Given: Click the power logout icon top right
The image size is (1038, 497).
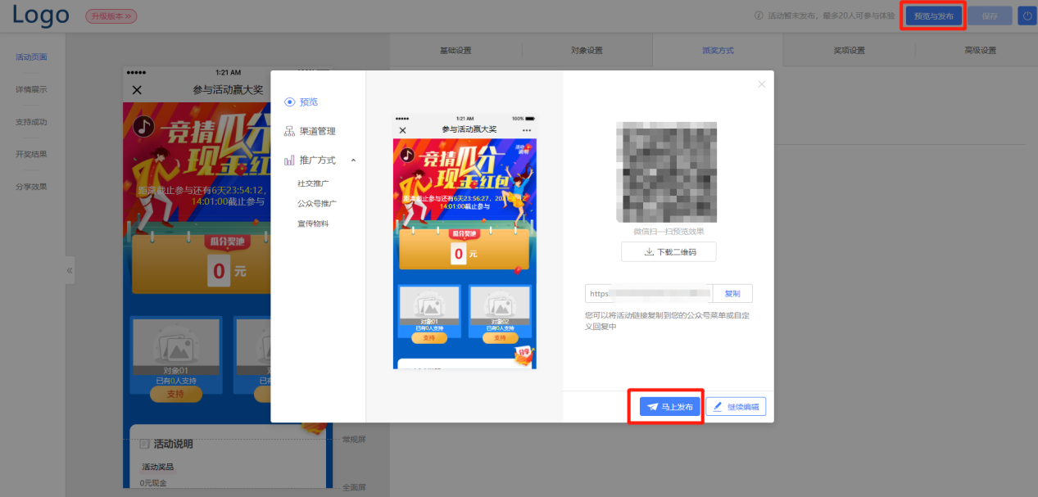Looking at the screenshot, I should [1027, 15].
